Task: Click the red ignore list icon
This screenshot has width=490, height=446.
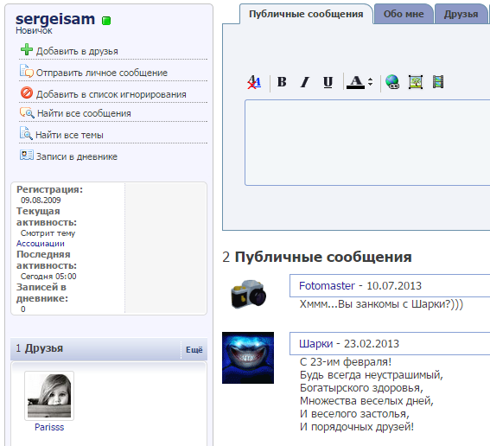Action: 27,92
